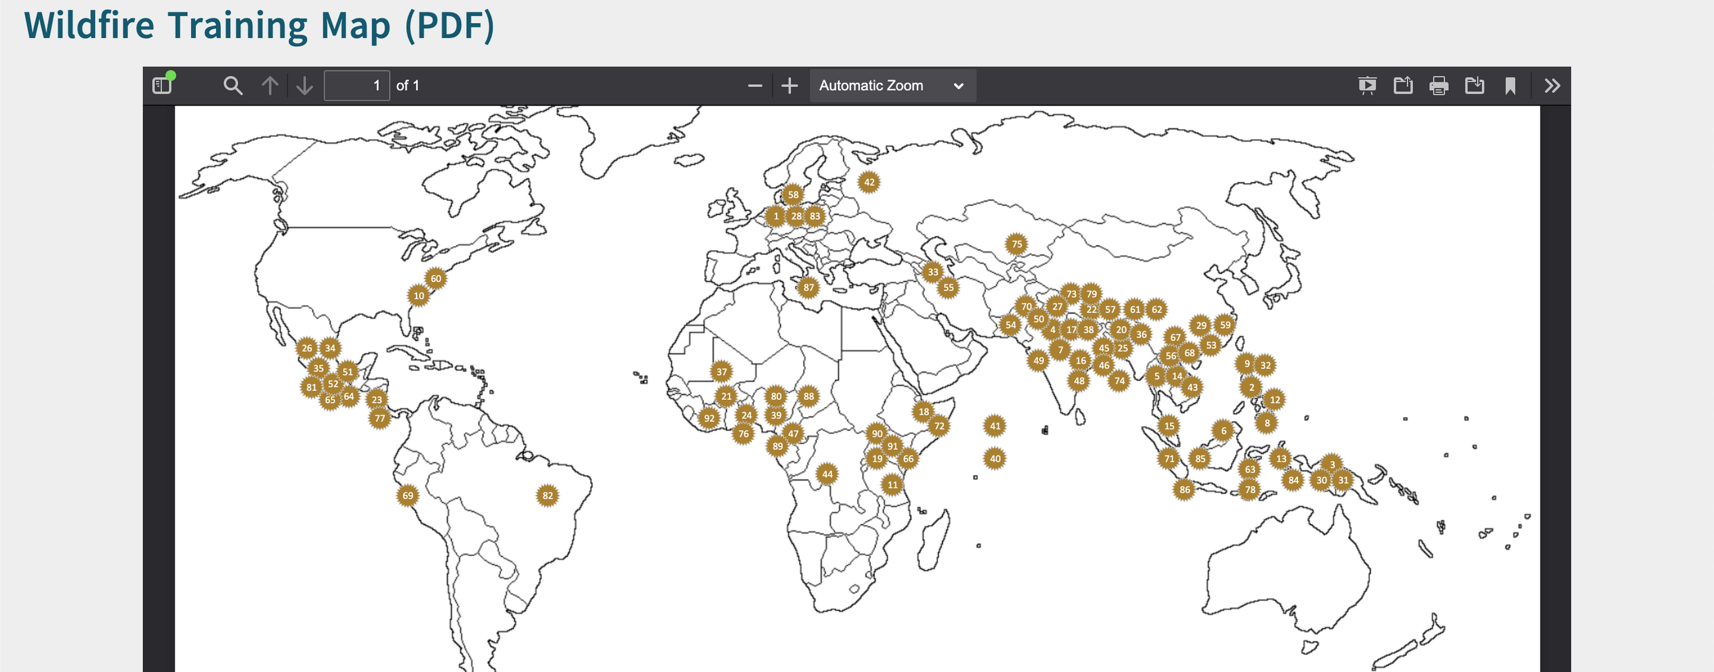Click the Wildfire Training Map (PDF) heading
1714x672 pixels.
pos(260,25)
